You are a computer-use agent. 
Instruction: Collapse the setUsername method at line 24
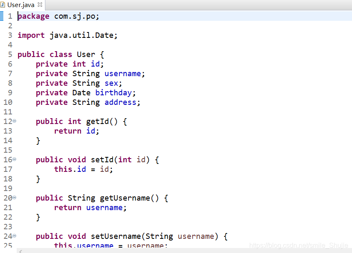(x=15, y=236)
